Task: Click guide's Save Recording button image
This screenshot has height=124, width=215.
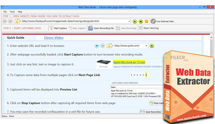Action: pos(151,111)
